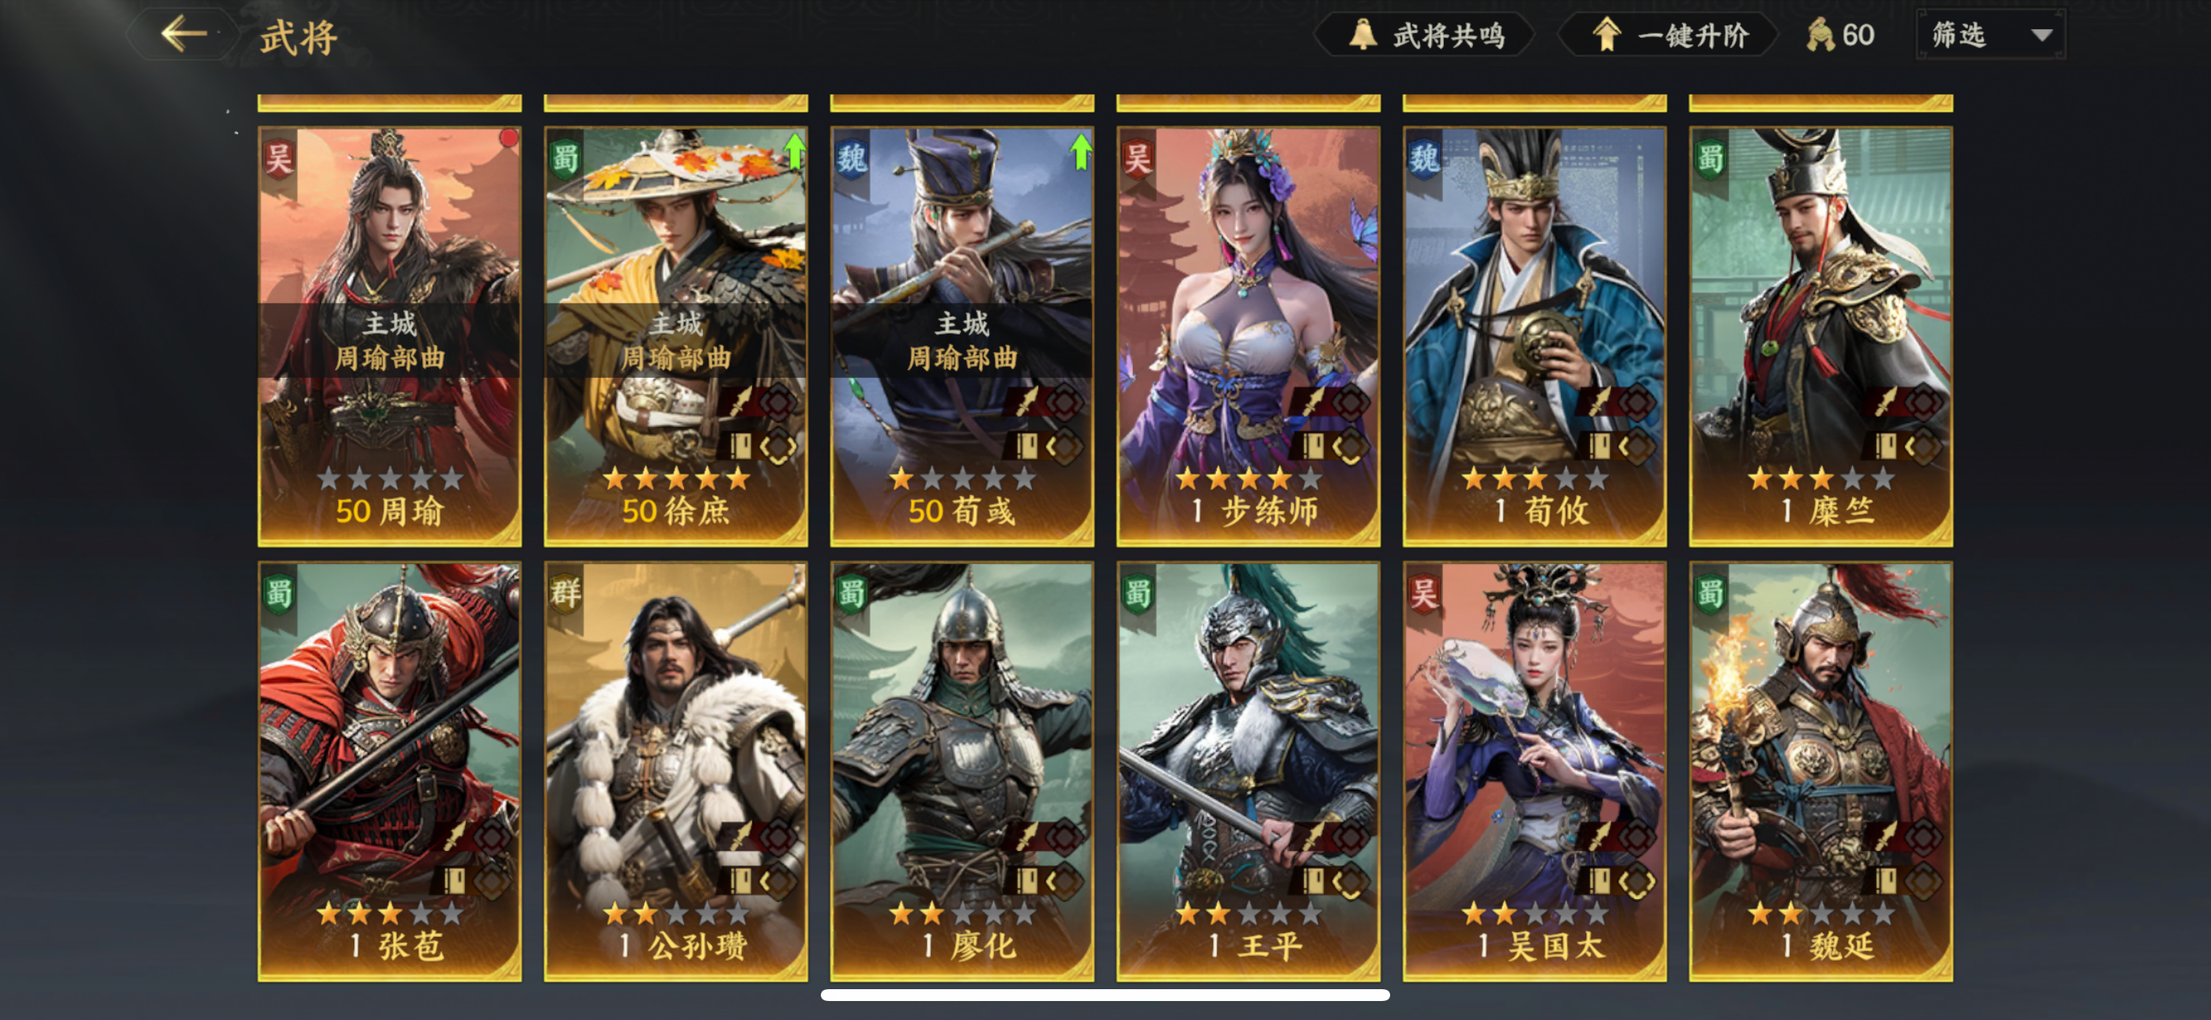Tap the book skill icon on 公孙瓒

coord(741,880)
